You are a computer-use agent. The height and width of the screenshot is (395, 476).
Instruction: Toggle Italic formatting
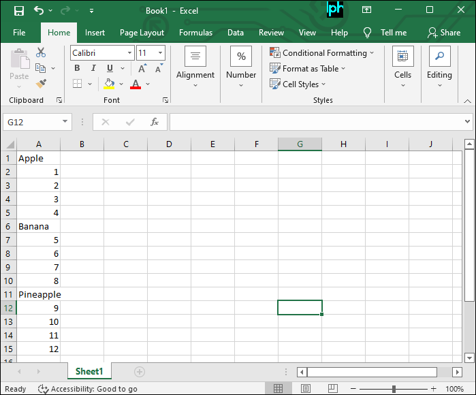pos(93,68)
